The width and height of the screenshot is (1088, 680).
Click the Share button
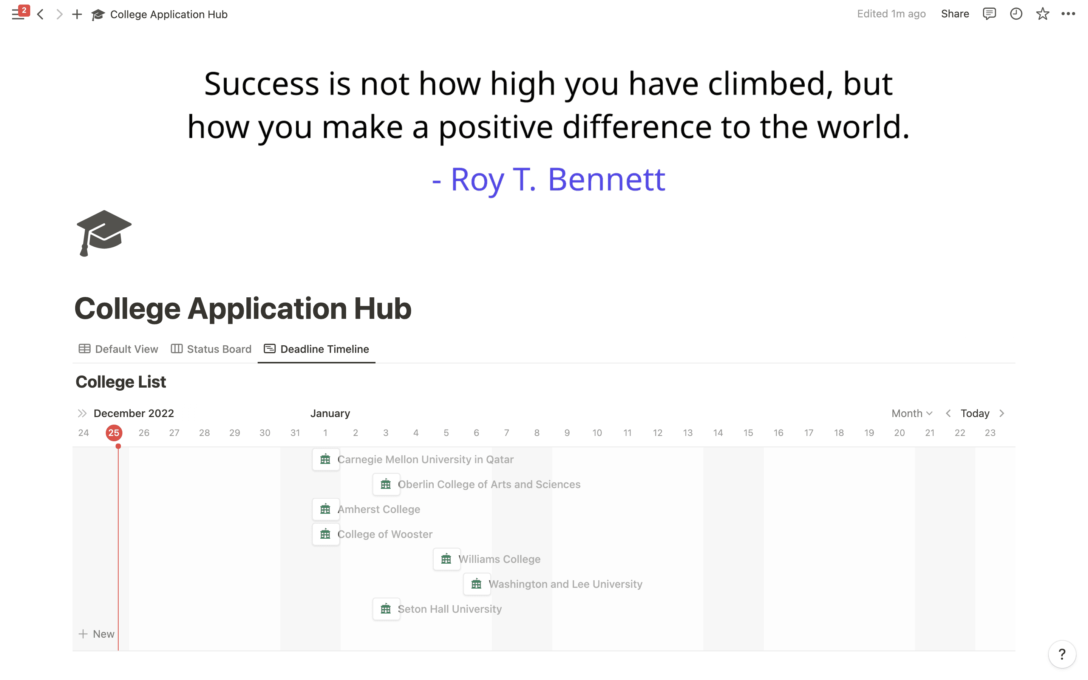click(x=955, y=14)
